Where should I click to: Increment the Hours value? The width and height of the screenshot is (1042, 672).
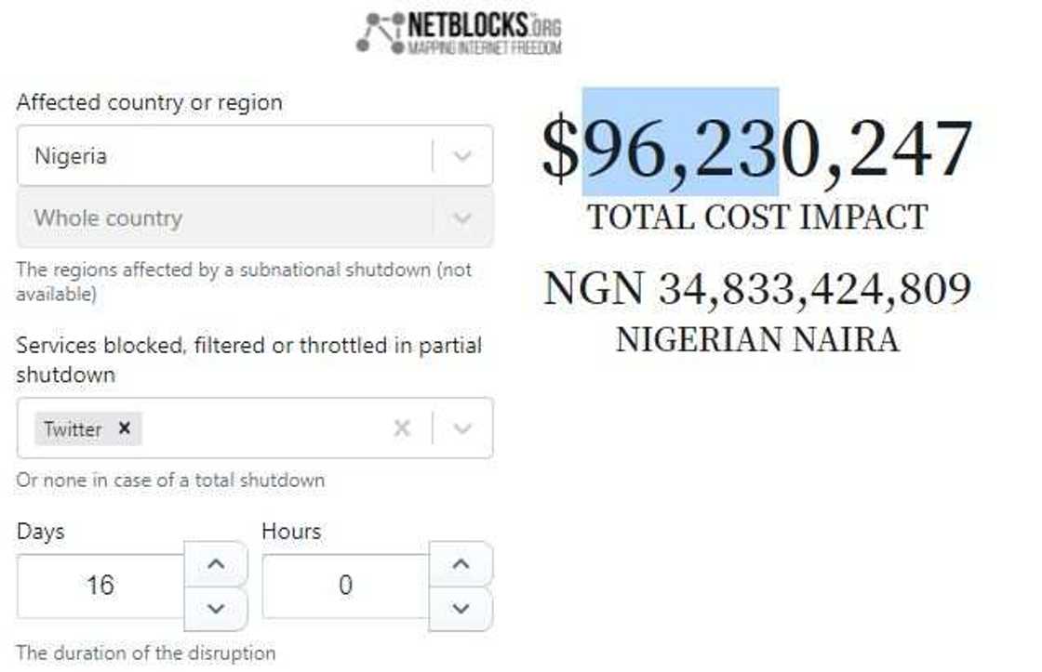[461, 564]
